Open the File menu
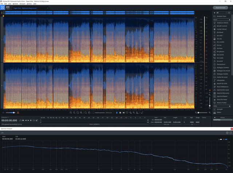Screen dimensions: 233x173 pyautogui.click(x=2, y=4)
